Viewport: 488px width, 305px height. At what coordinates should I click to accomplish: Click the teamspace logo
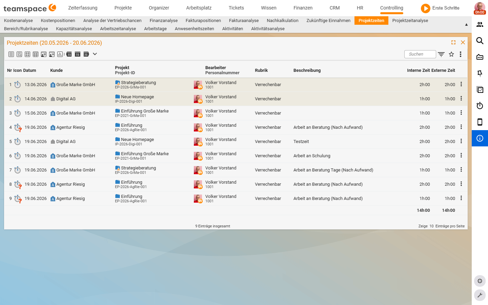[30, 8]
